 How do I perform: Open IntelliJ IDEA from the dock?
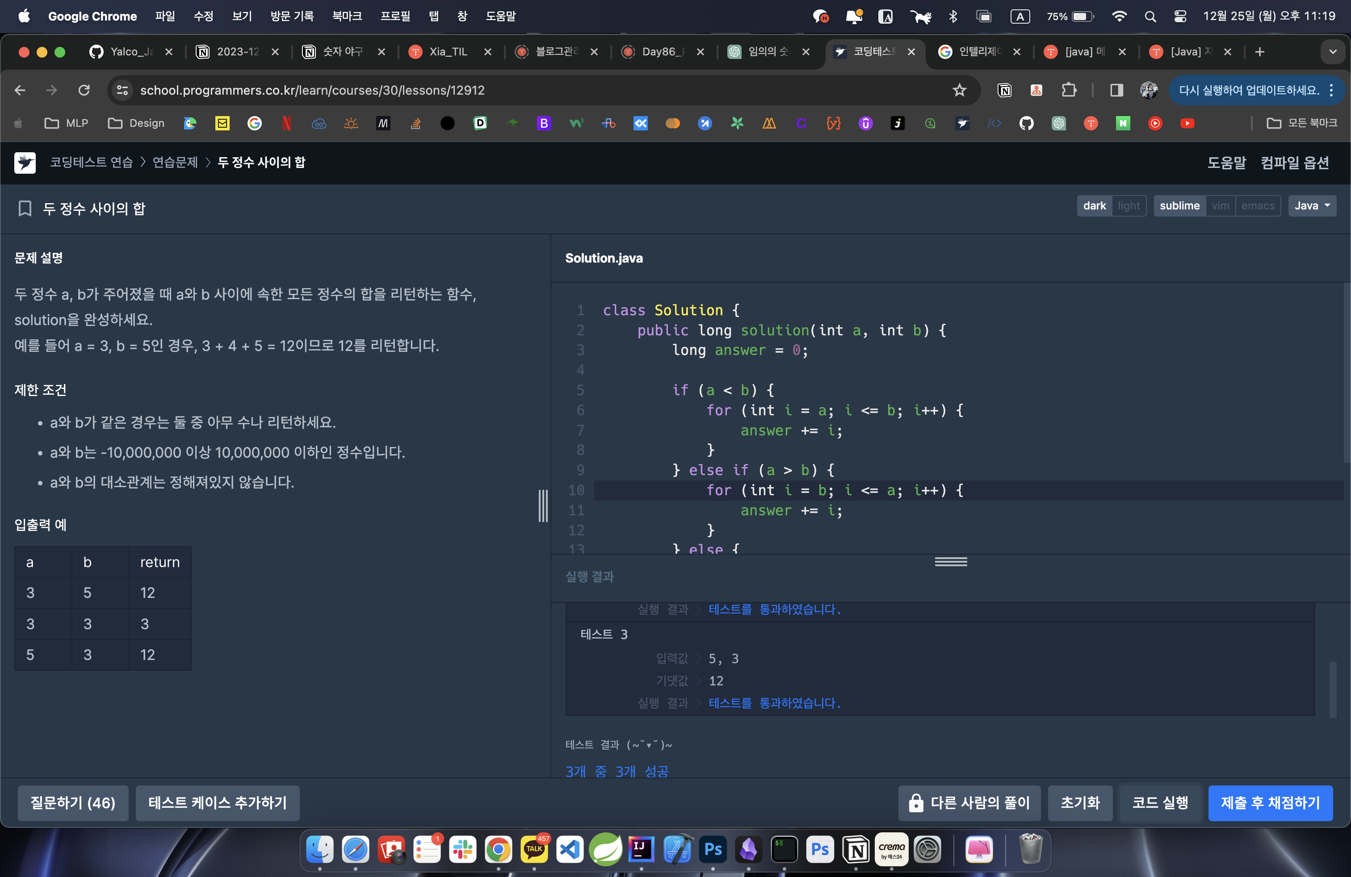tap(641, 849)
